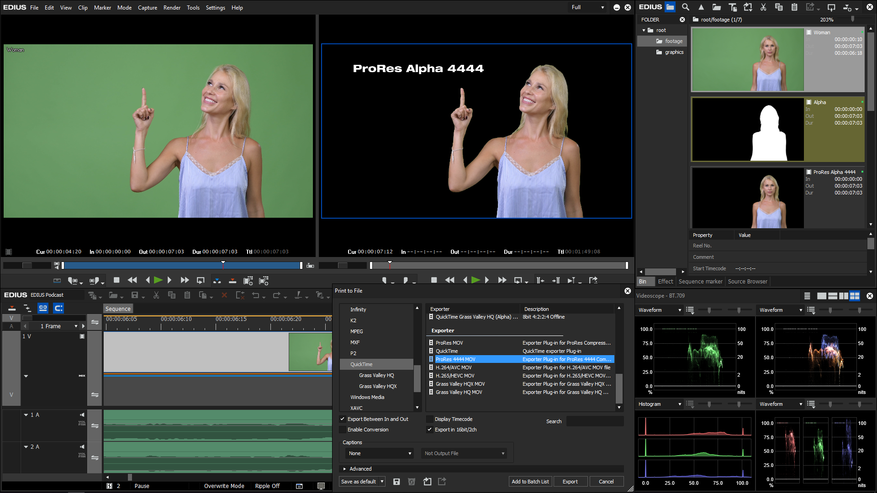
Task: Select the Alpha clip thumbnail in Bin
Action: (x=747, y=129)
